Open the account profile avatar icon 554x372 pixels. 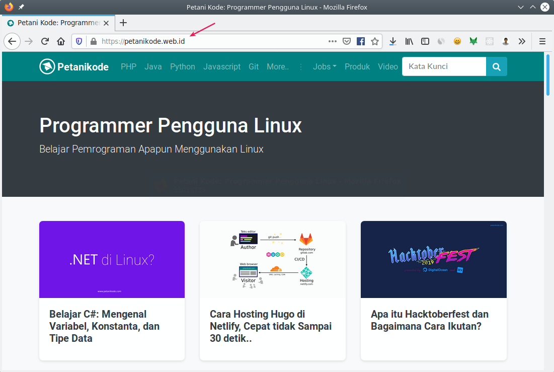[x=506, y=41]
